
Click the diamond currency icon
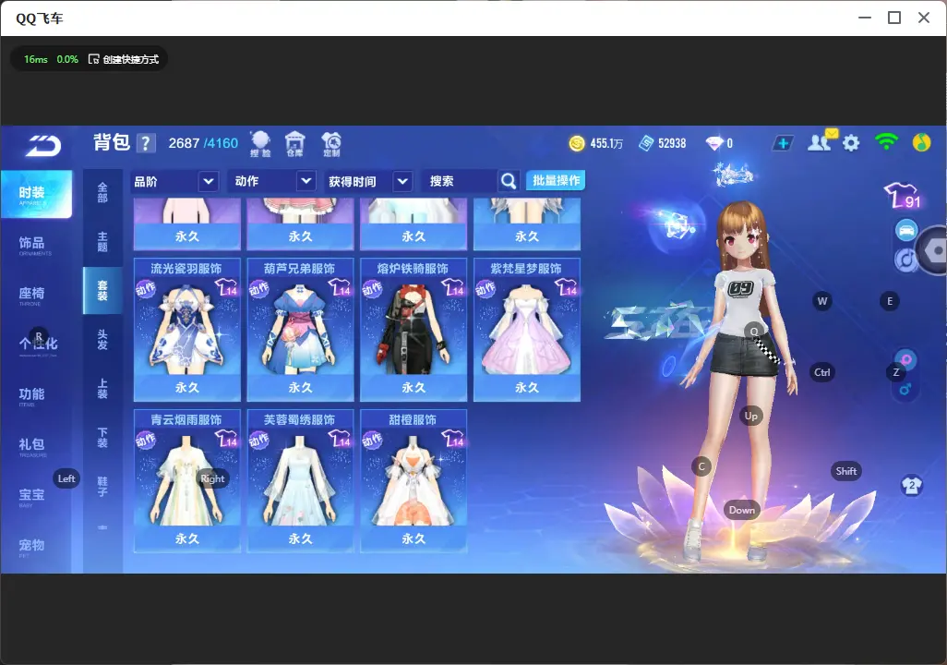(714, 143)
